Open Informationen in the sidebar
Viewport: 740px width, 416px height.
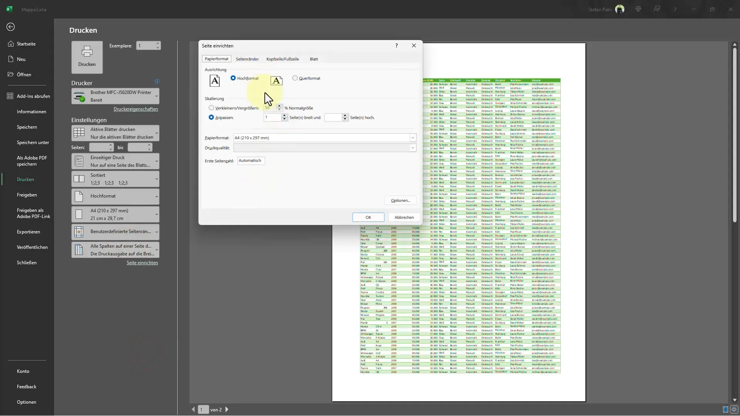[x=32, y=112]
